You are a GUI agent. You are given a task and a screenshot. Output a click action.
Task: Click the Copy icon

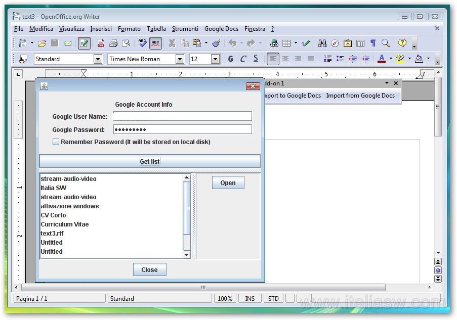(x=185, y=43)
